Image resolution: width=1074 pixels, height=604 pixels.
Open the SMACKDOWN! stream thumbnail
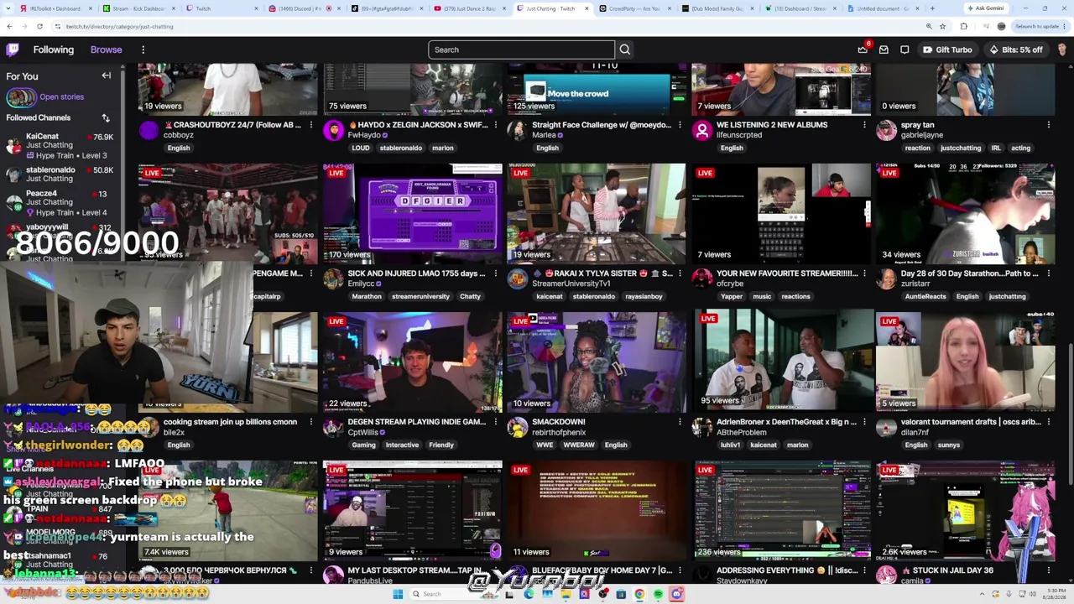(596, 362)
